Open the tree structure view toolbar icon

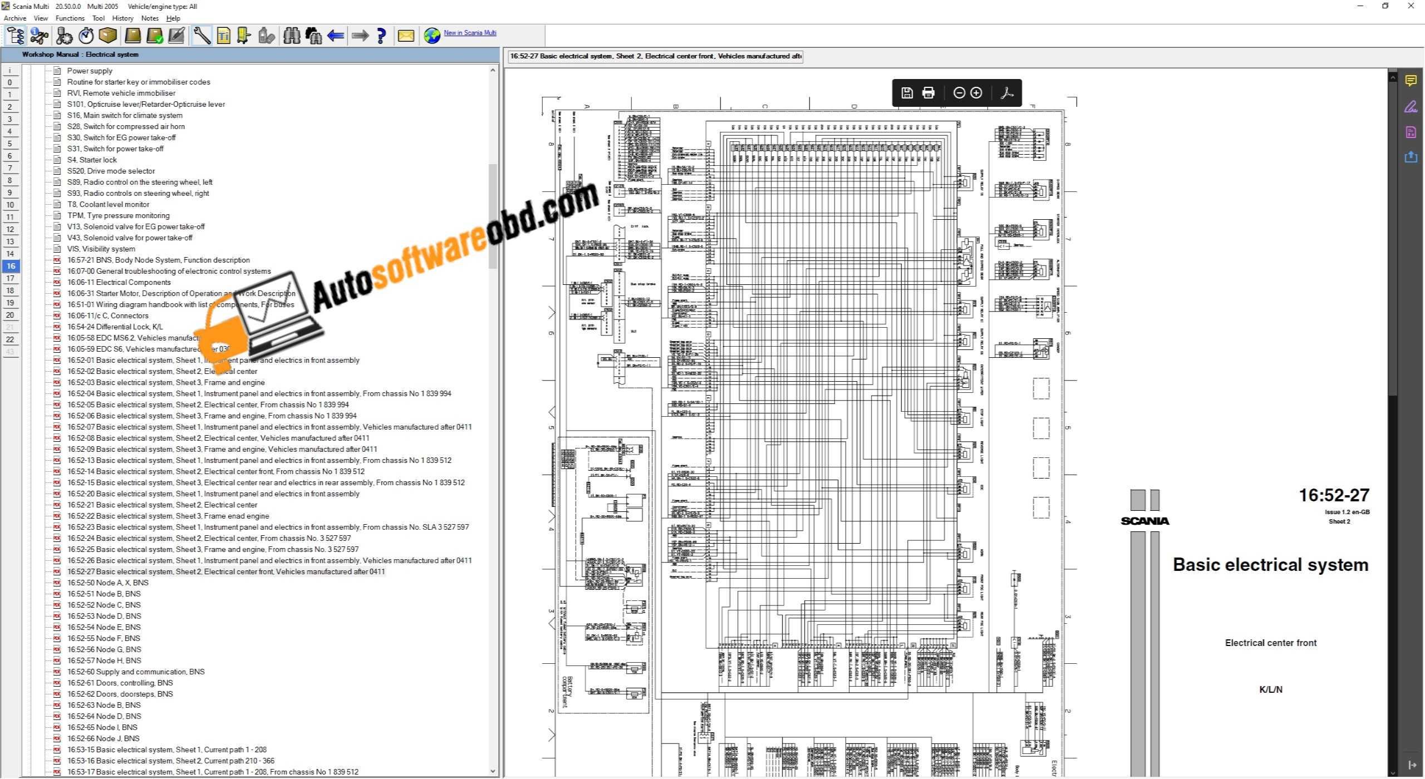(15, 36)
